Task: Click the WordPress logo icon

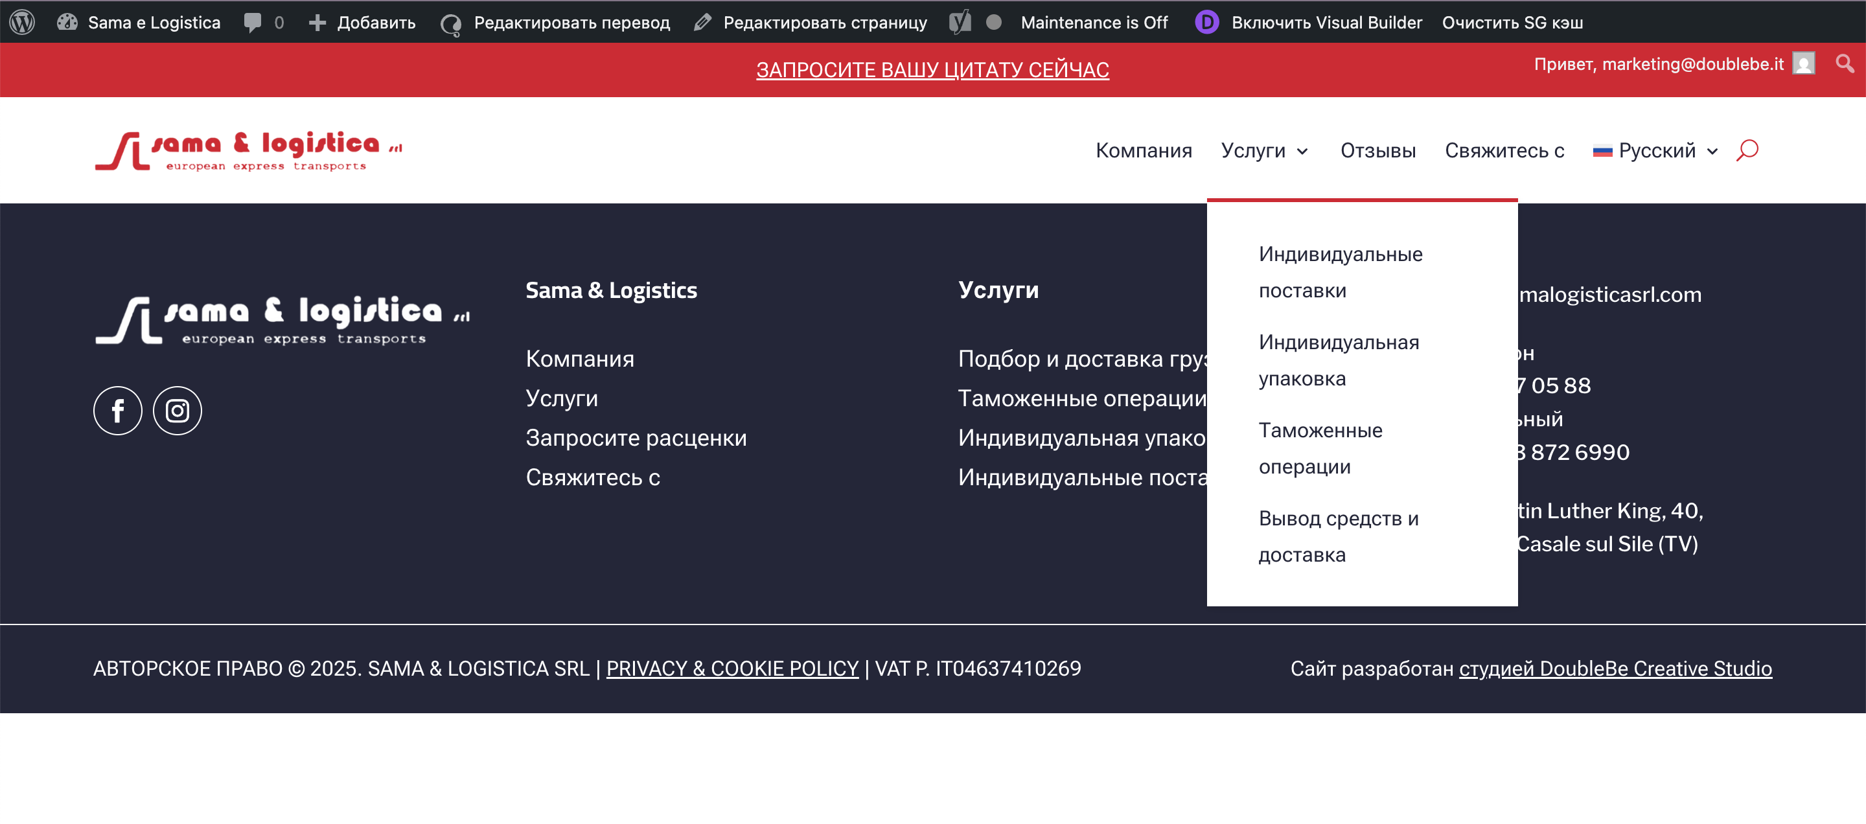Action: 23,22
